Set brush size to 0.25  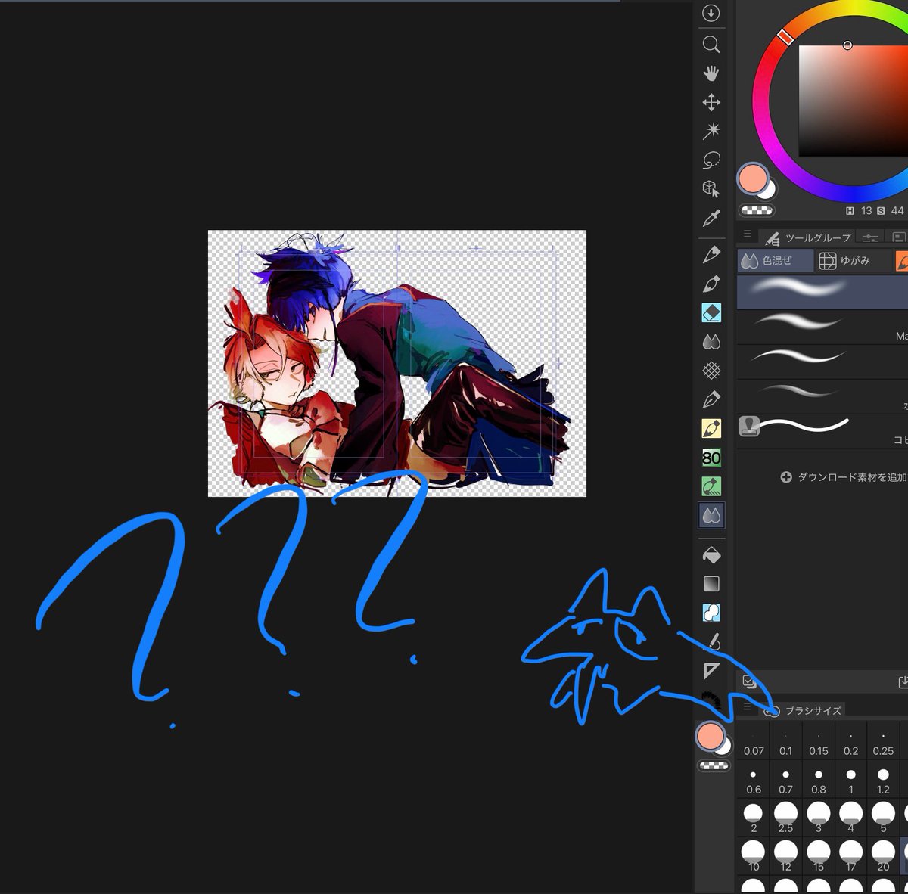pyautogui.click(x=883, y=741)
